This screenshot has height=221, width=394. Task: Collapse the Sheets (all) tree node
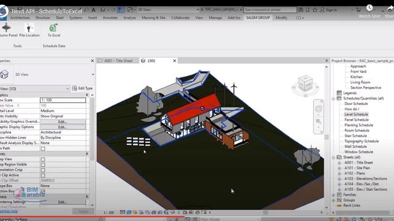coord(334,157)
